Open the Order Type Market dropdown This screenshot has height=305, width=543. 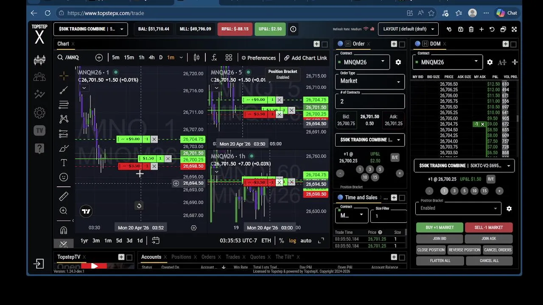(370, 81)
